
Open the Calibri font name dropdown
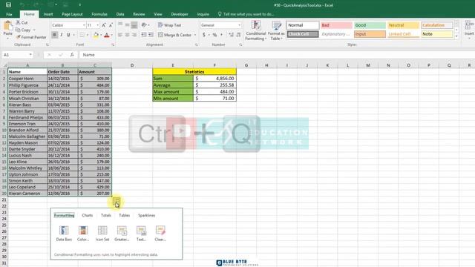click(84, 25)
